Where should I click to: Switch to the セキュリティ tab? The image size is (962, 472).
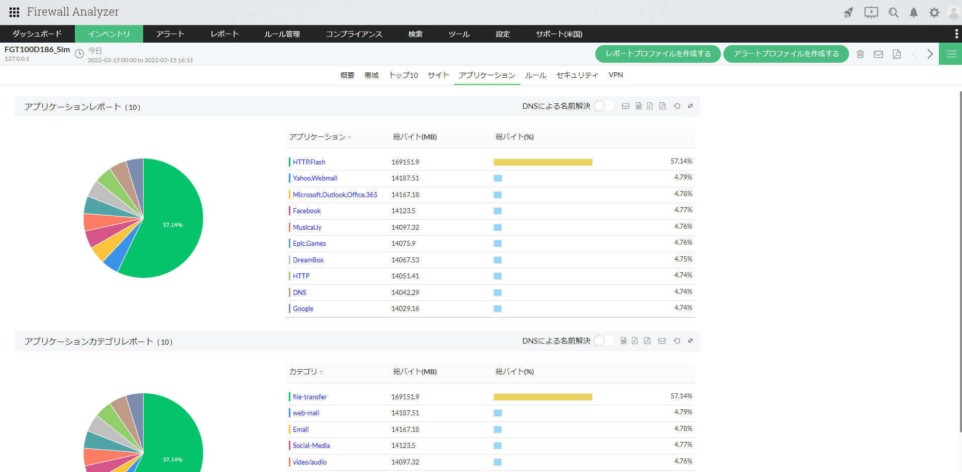577,75
